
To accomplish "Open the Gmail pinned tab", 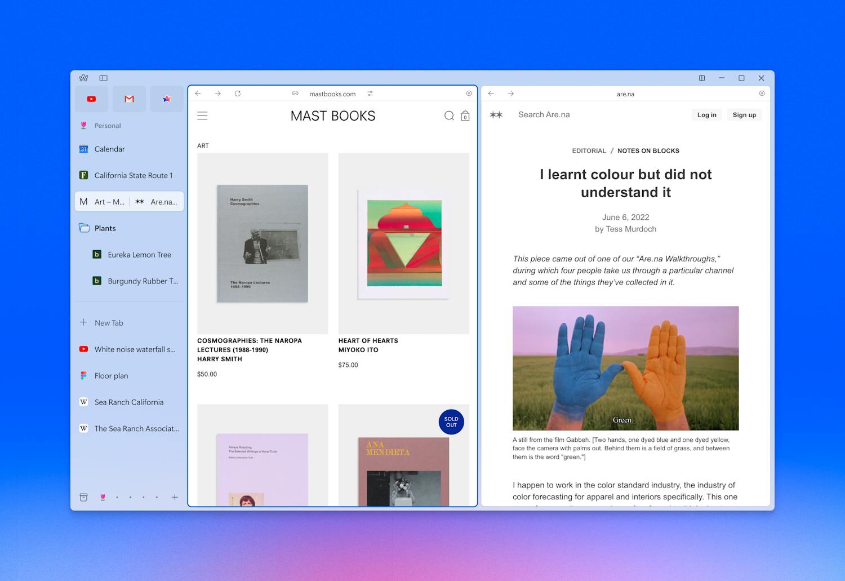I will click(x=129, y=99).
